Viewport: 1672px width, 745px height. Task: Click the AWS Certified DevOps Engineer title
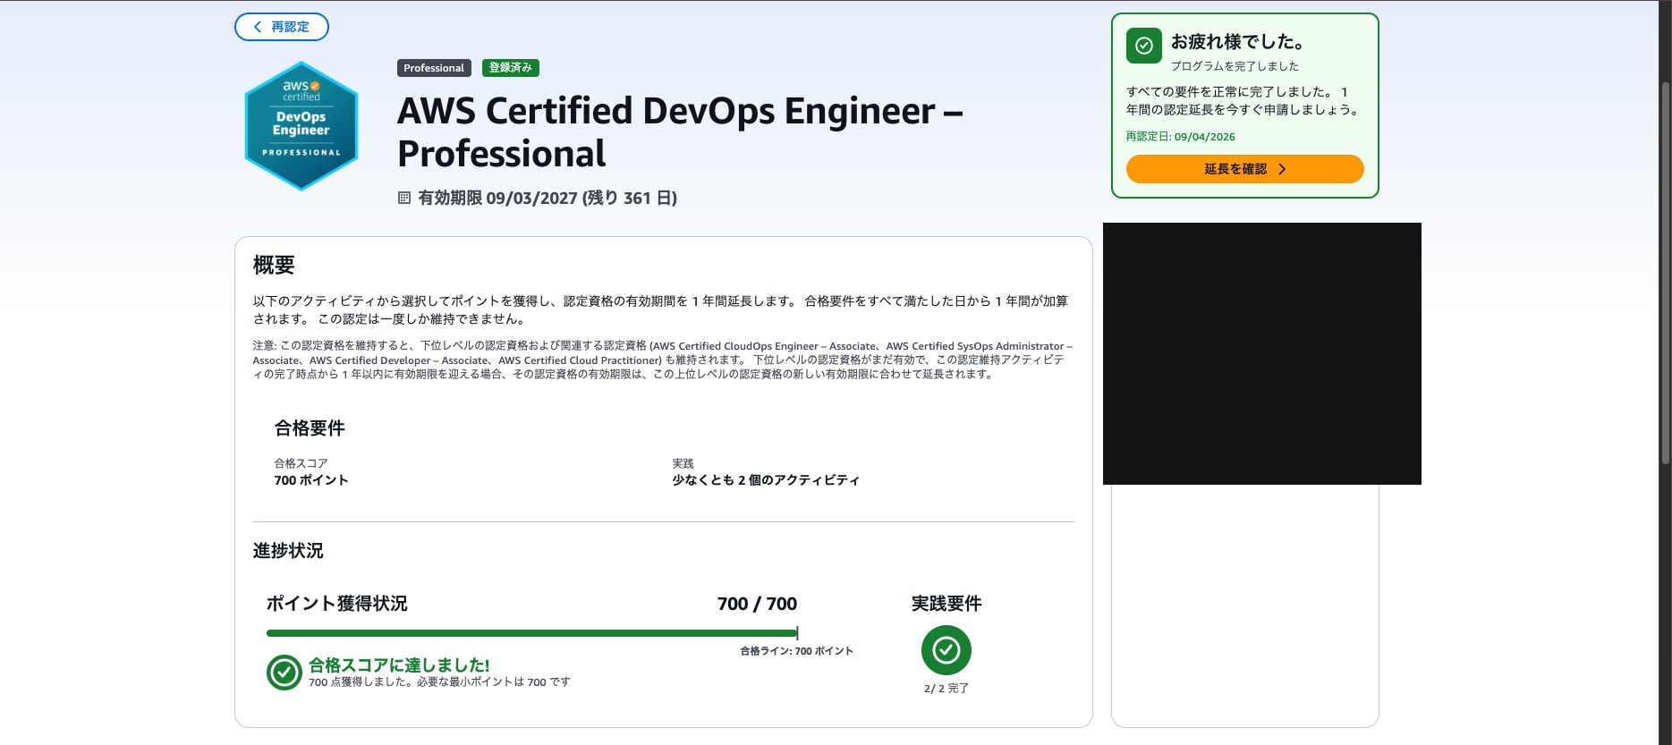click(x=680, y=132)
